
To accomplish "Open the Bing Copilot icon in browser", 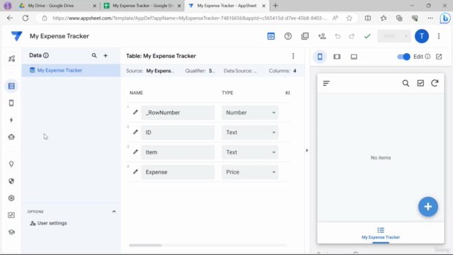I will 445,18.
